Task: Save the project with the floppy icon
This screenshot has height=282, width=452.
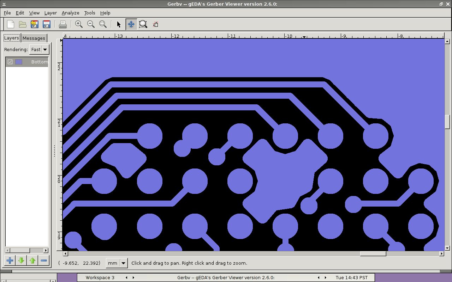Action: 46,24
